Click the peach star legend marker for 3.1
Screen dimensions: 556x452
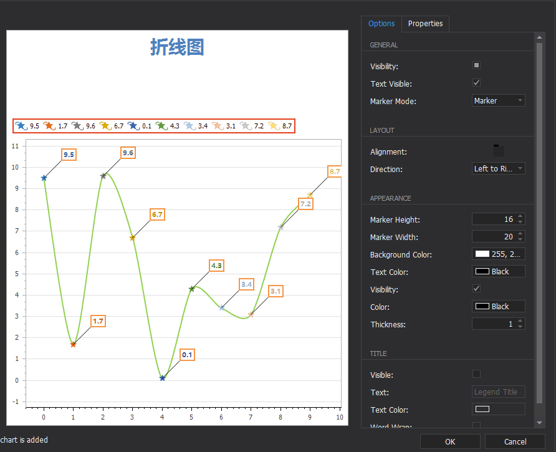(218, 125)
